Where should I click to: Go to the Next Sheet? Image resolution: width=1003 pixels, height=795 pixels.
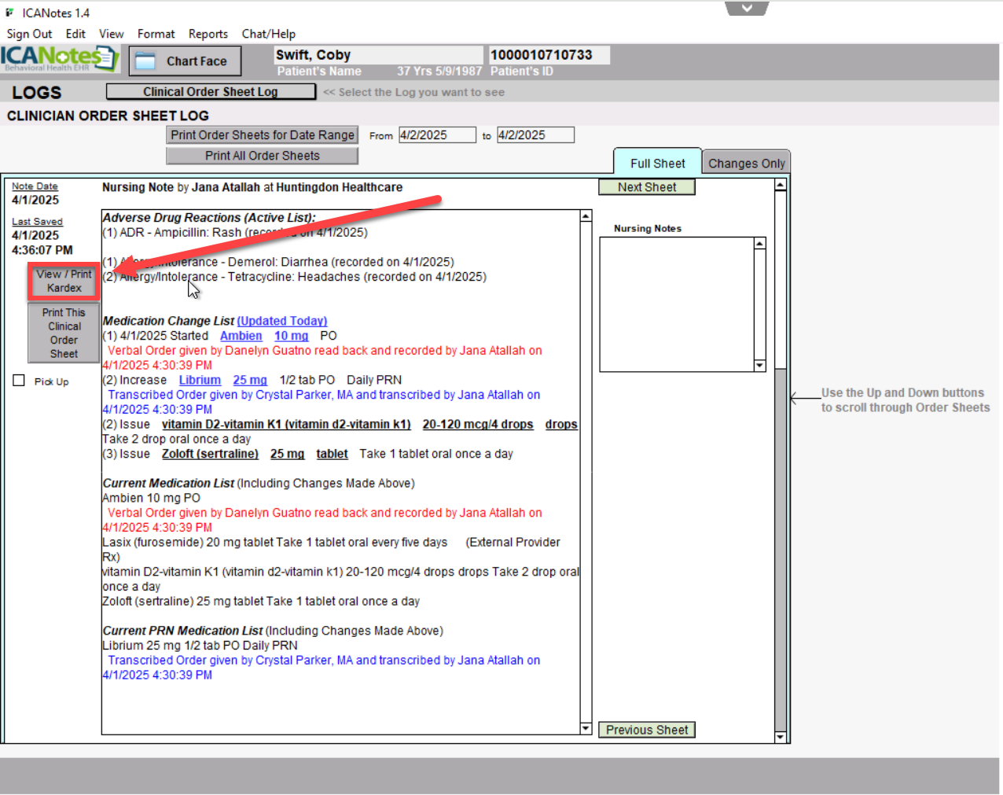pos(646,187)
